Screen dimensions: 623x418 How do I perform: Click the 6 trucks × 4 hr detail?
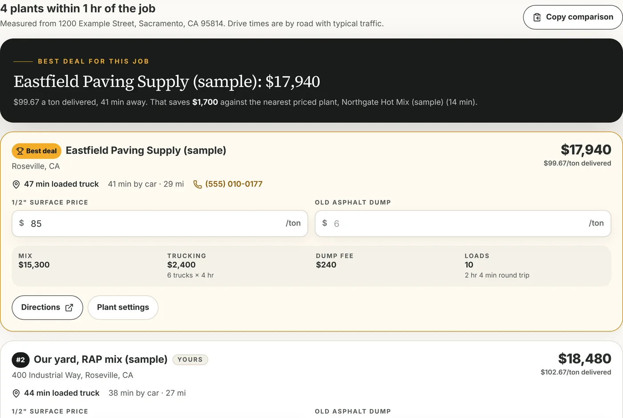[190, 275]
